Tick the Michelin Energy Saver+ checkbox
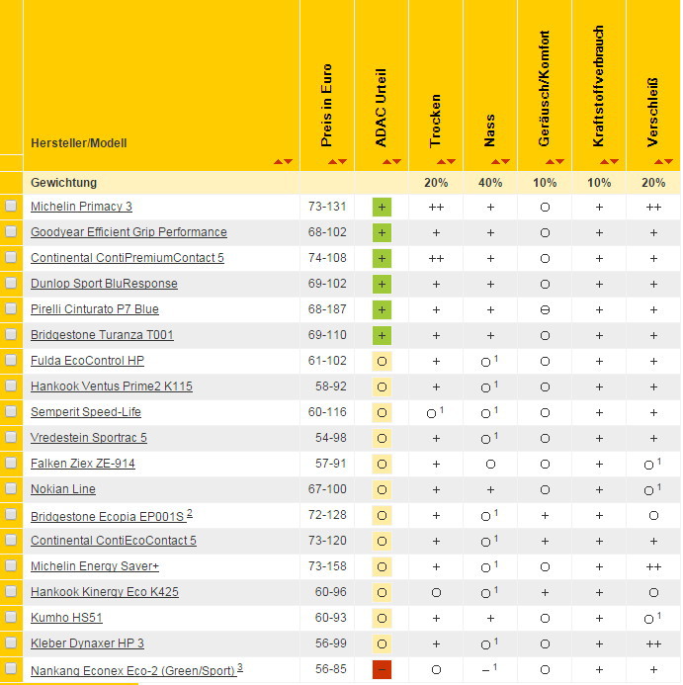 (x=11, y=565)
